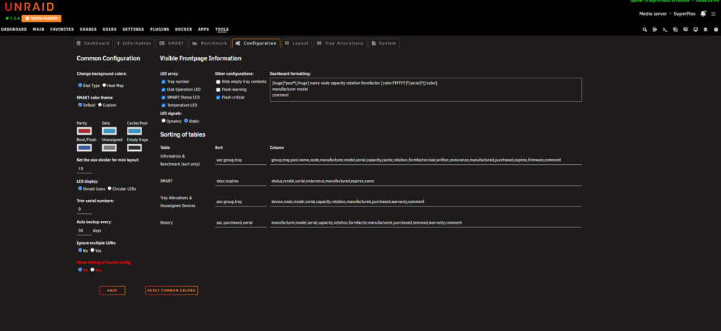Image resolution: width=721 pixels, height=331 pixels.
Task: Switch to the Layout tab
Action: pos(296,43)
